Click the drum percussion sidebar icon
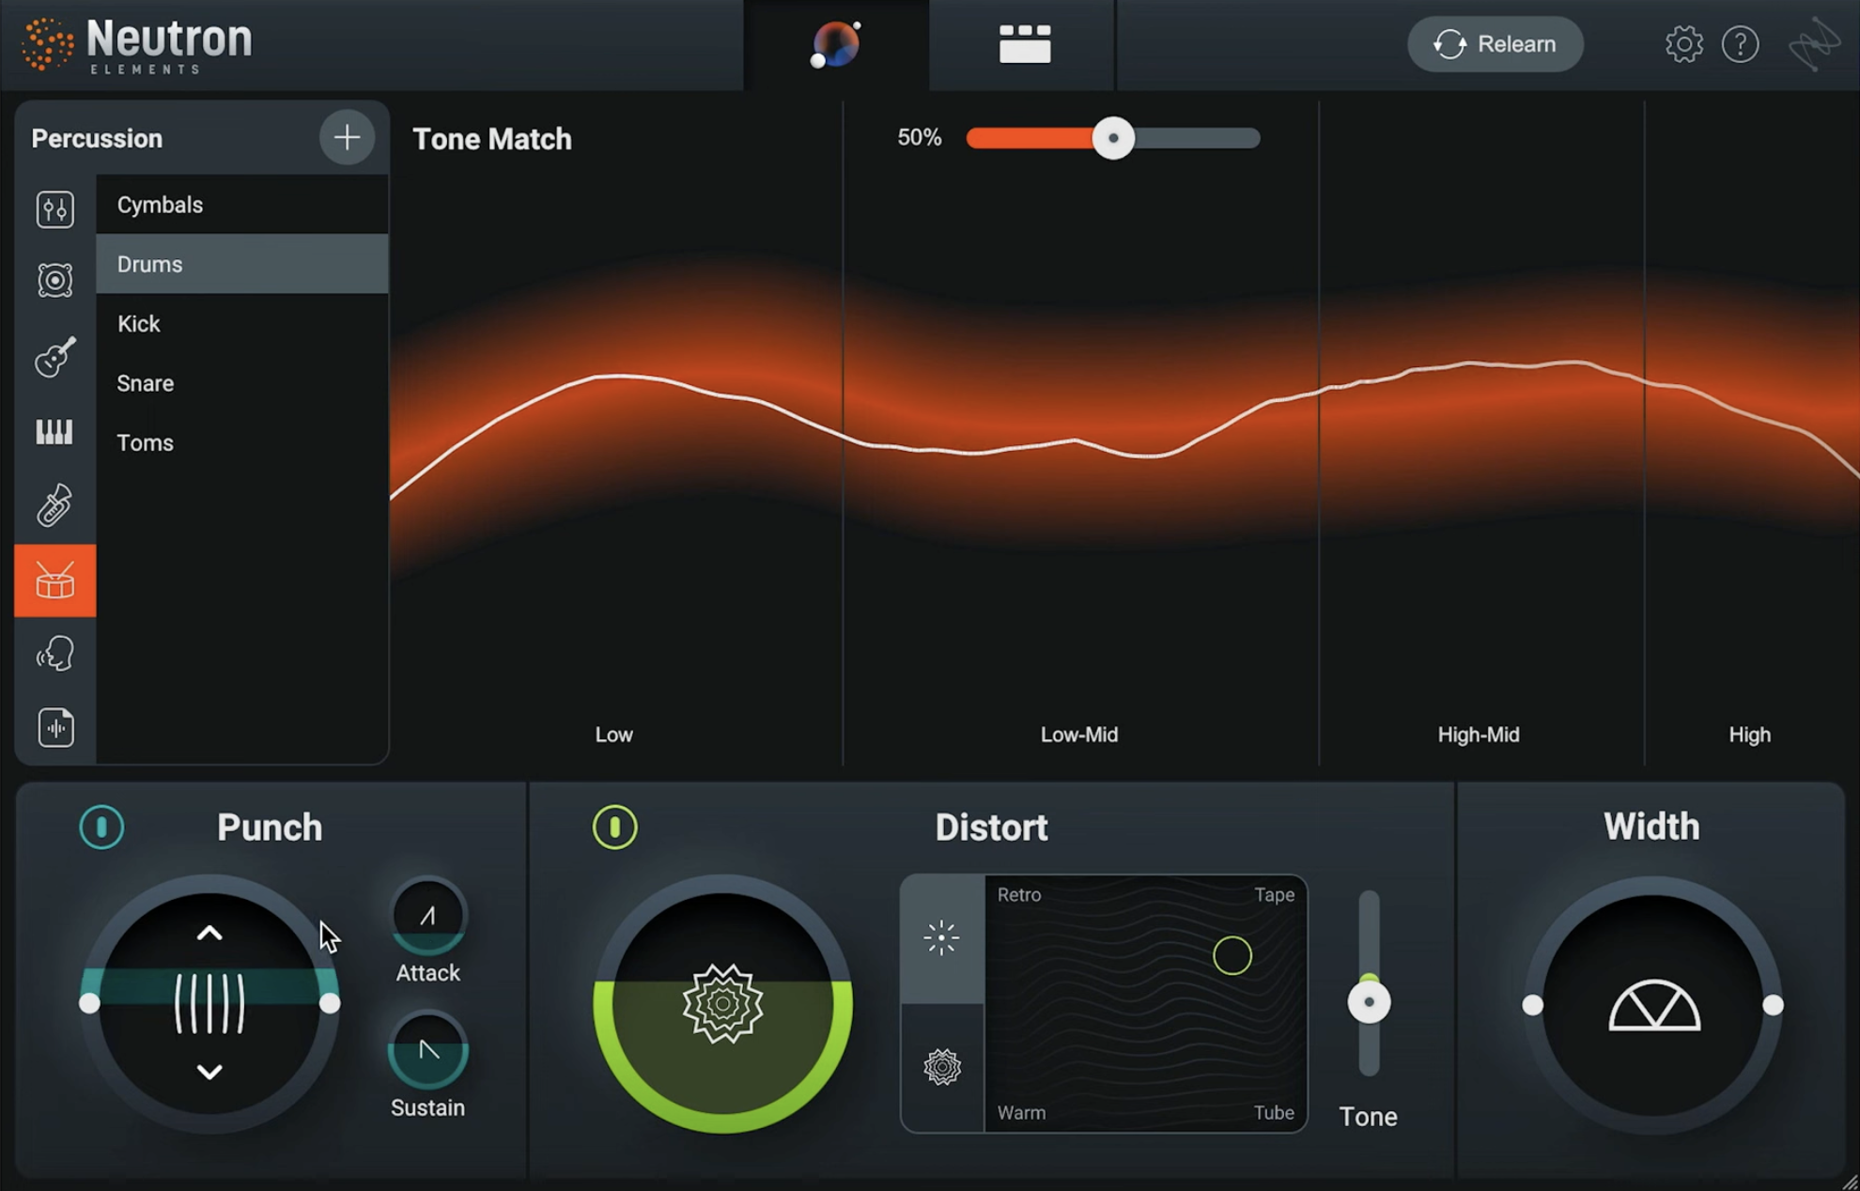1860x1191 pixels. (x=54, y=580)
